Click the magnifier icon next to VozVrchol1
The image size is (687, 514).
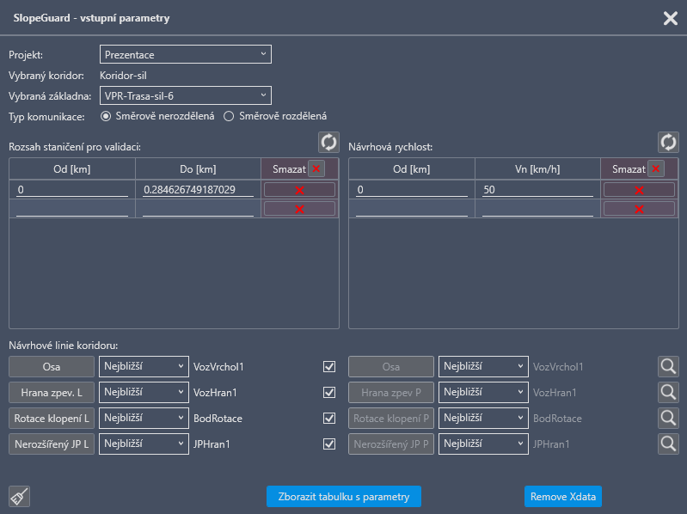coord(668,367)
